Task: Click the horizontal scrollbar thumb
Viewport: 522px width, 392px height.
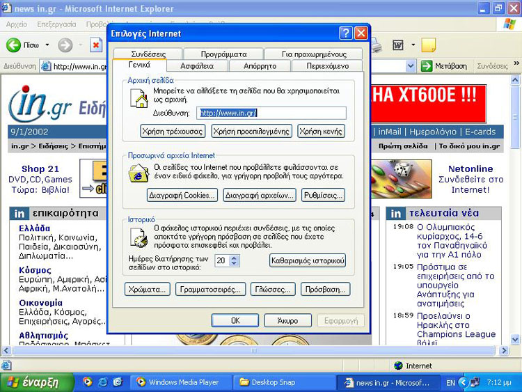Action: pyautogui.click(x=253, y=350)
